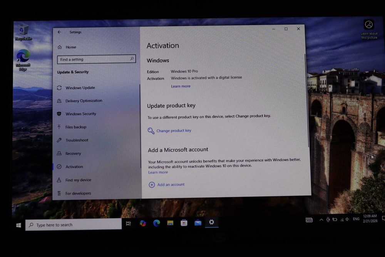Open For developers settings

(78, 193)
